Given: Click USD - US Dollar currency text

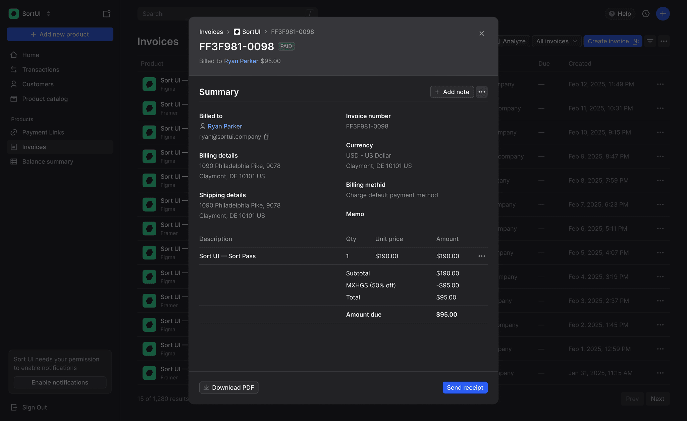Looking at the screenshot, I should [369, 155].
